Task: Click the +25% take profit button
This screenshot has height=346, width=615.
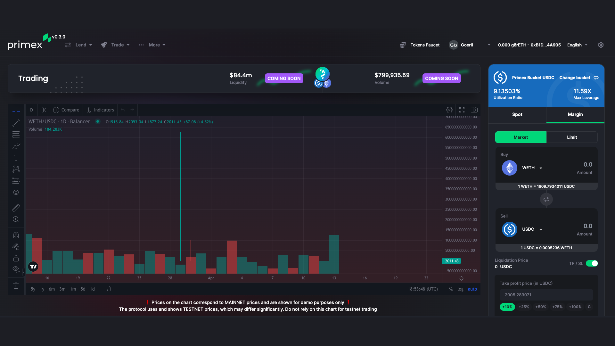Action: (x=524, y=307)
